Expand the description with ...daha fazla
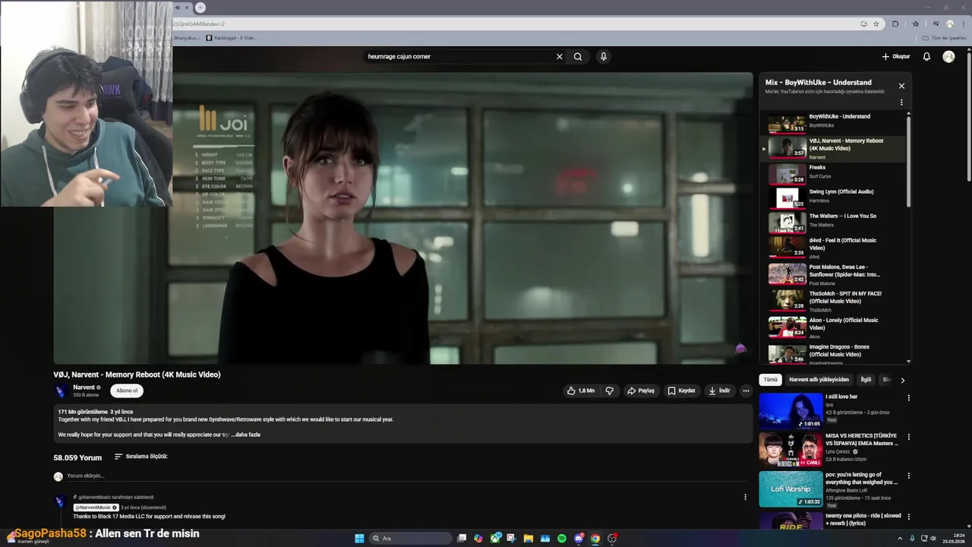 tap(245, 435)
